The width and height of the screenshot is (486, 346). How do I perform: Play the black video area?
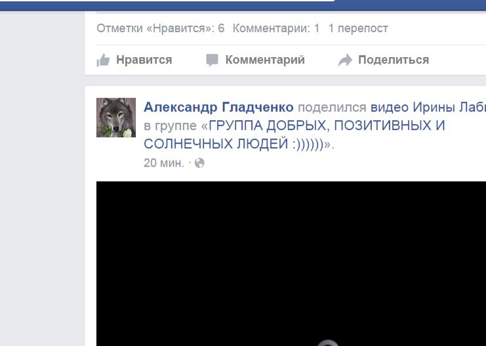click(291, 263)
